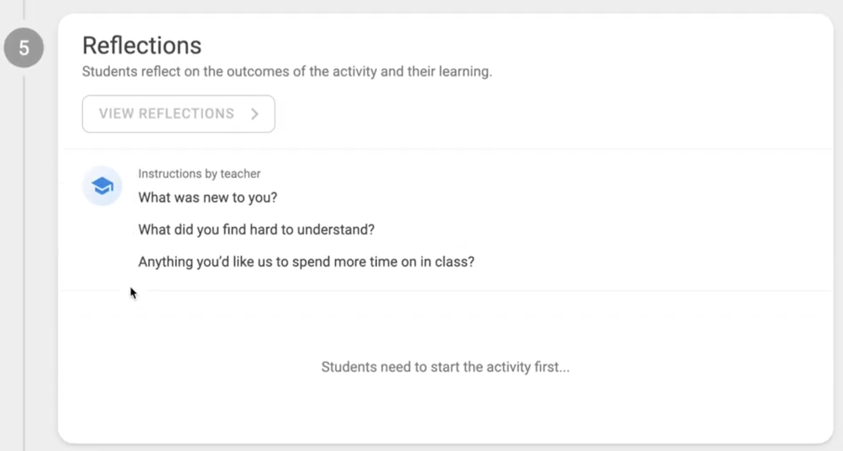Click the "Instructions by teacher" label

[199, 173]
